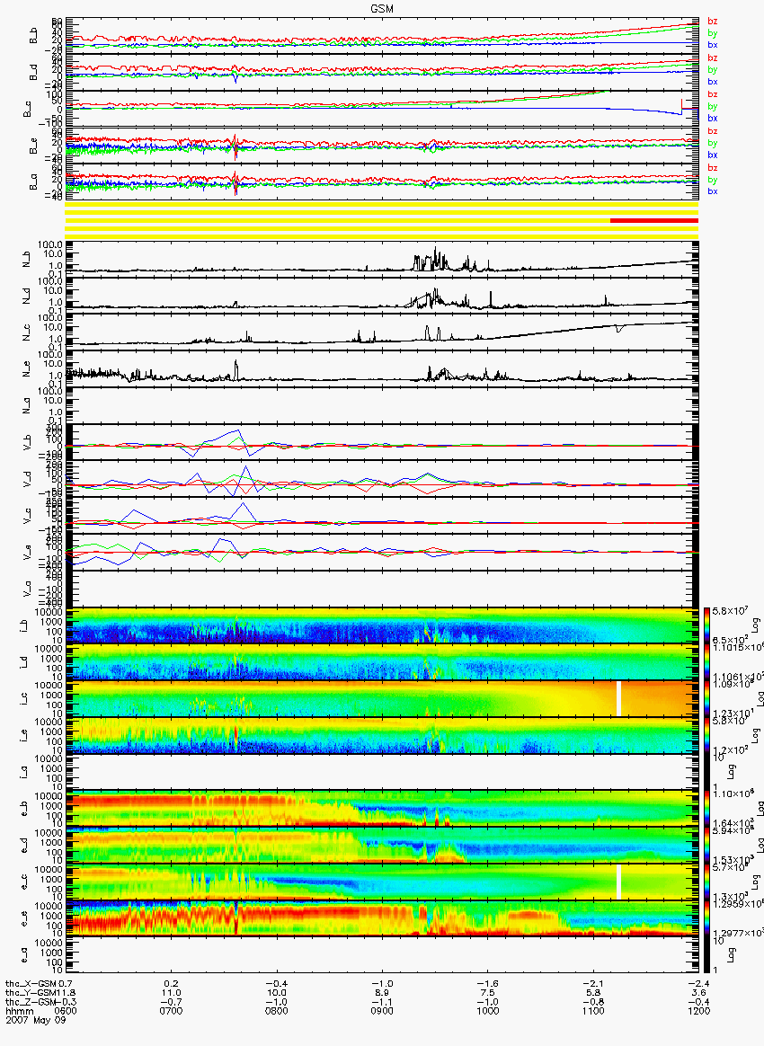The width and height of the screenshot is (764, 1046).
Task: Click the X-GSM value "-2.4"
Action: pyautogui.click(x=698, y=983)
